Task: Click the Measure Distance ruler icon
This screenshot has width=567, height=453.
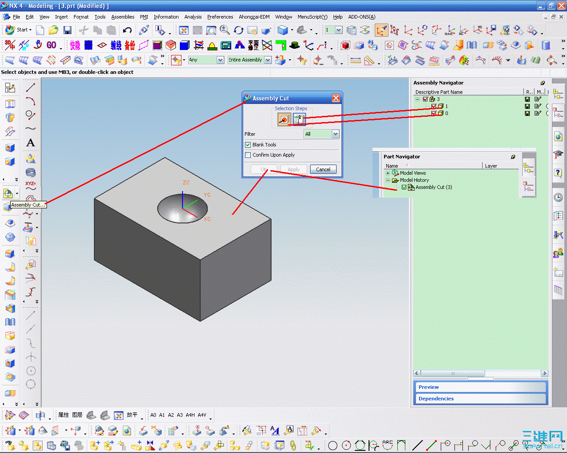Action: (355, 60)
